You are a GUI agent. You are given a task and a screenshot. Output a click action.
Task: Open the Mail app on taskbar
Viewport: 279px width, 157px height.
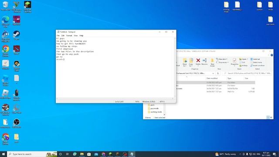tap(96, 154)
